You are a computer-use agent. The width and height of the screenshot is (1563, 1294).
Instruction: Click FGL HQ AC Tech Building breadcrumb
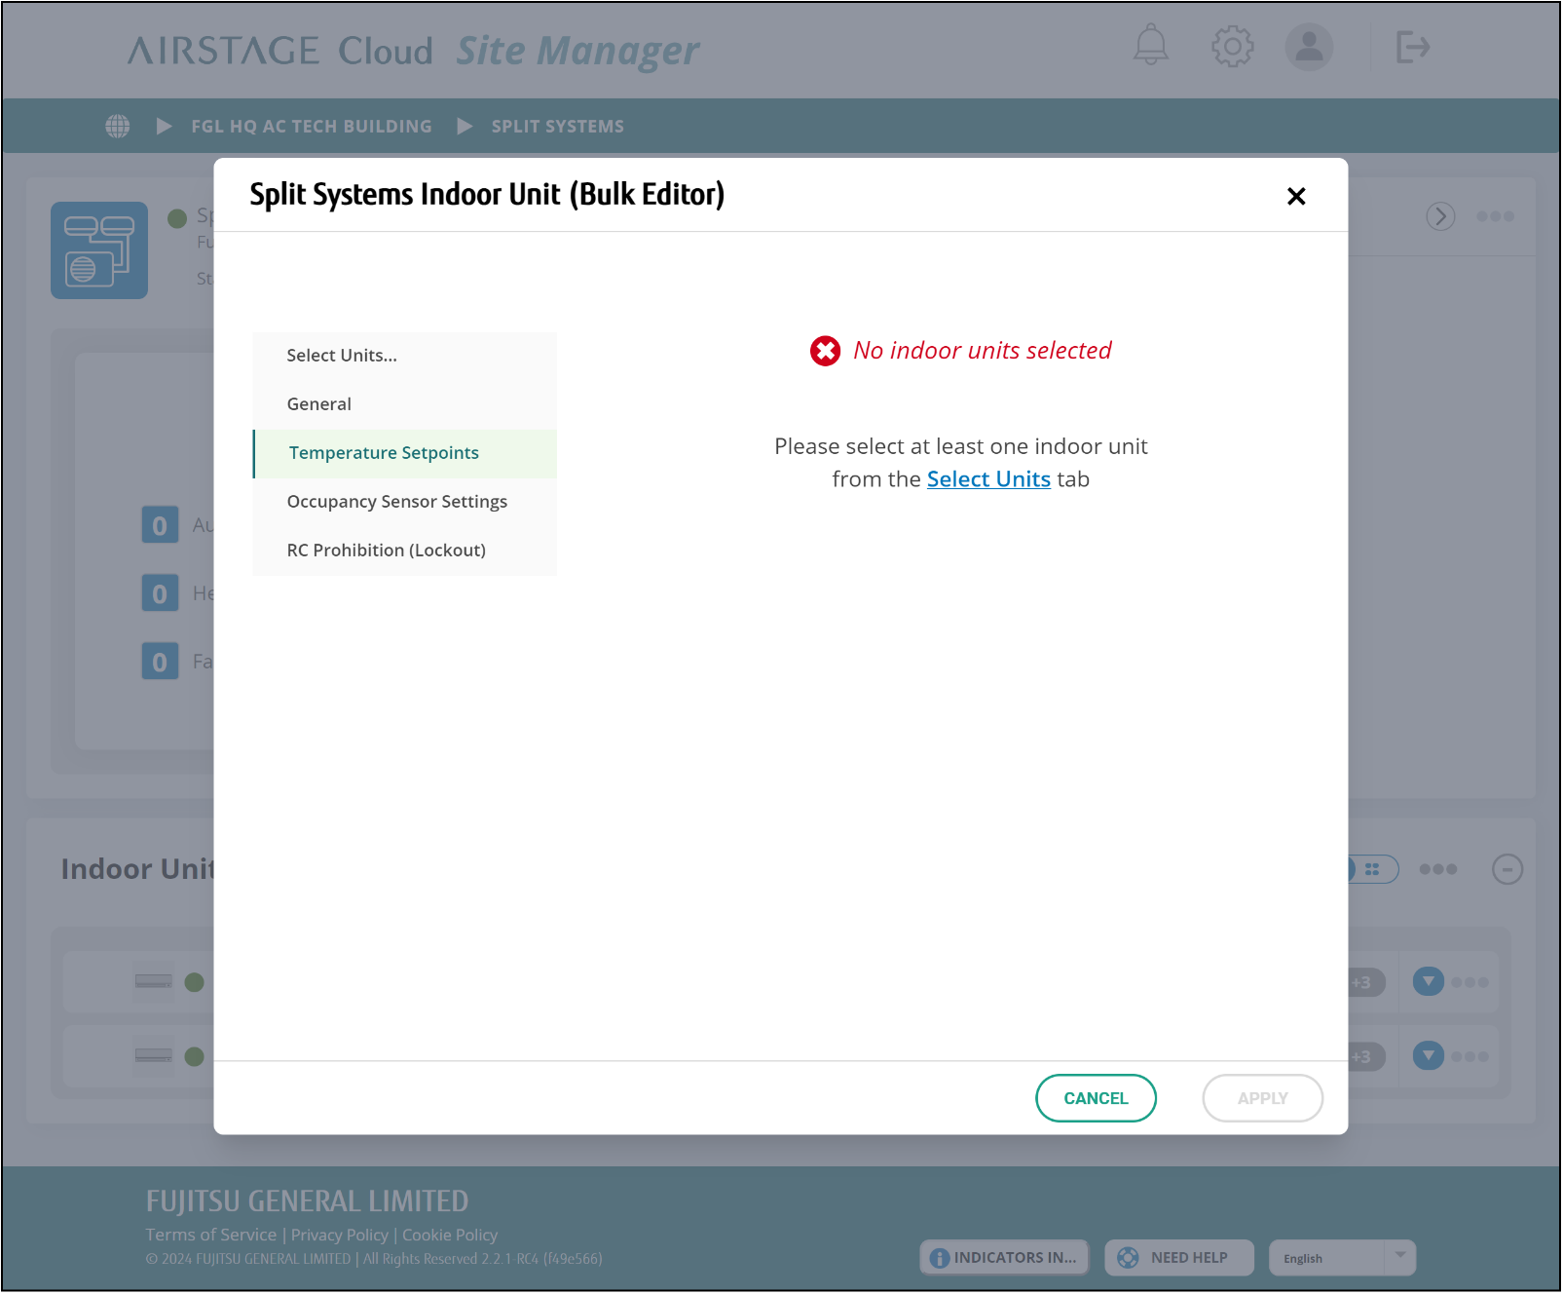pyautogui.click(x=311, y=127)
